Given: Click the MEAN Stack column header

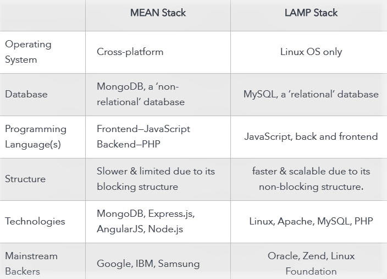Looking at the screenshot, I should click(x=158, y=13).
